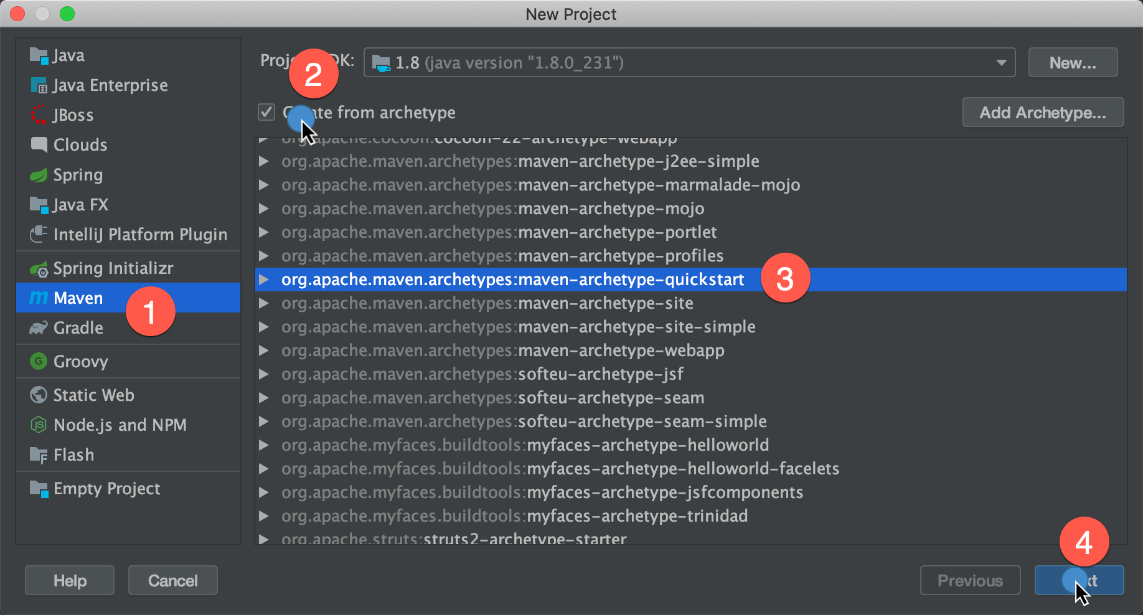
Task: Click the New... SDK button
Action: coord(1073,62)
